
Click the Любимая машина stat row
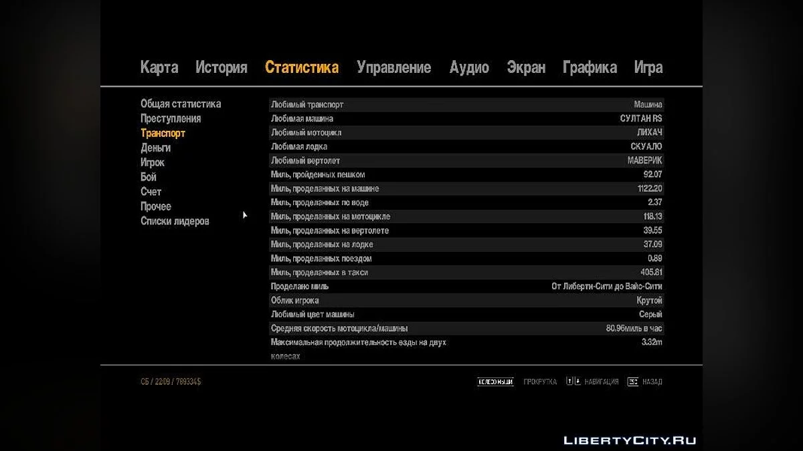pyautogui.click(x=466, y=118)
